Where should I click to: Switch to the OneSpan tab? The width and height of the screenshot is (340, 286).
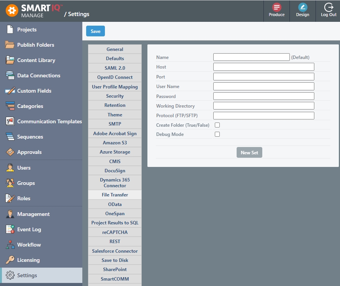(x=115, y=214)
